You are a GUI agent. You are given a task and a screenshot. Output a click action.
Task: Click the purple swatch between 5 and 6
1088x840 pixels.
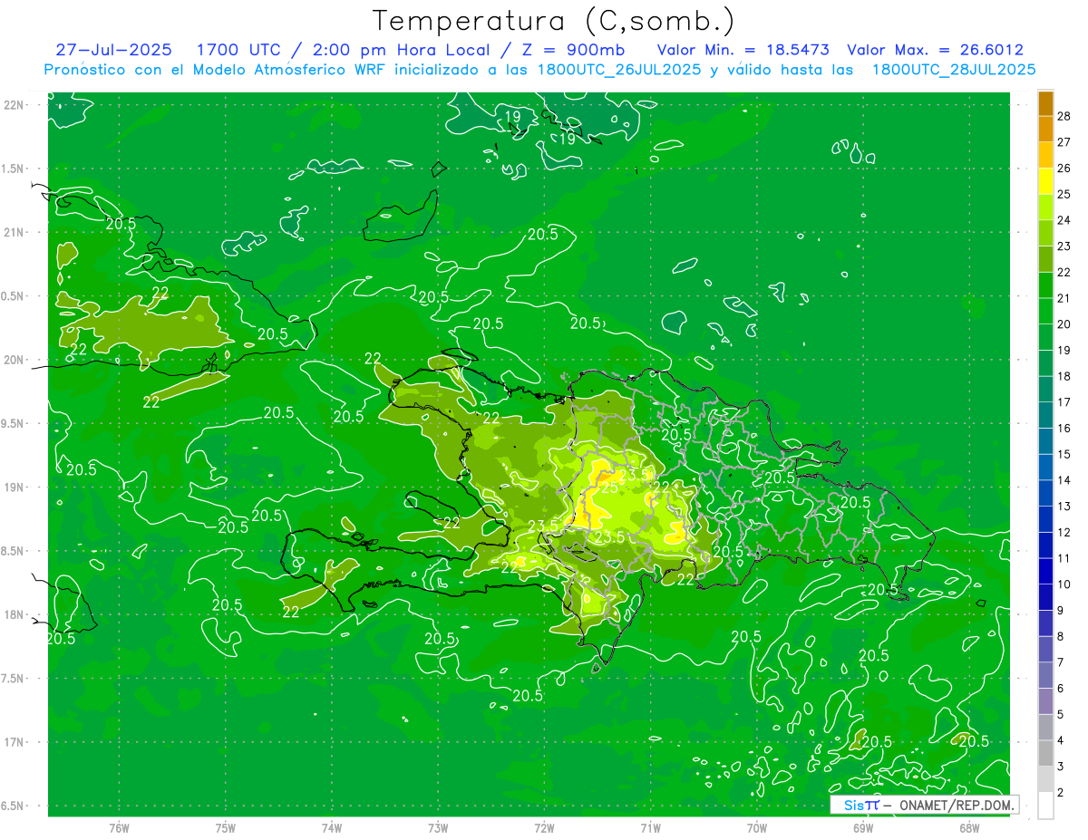(1046, 701)
